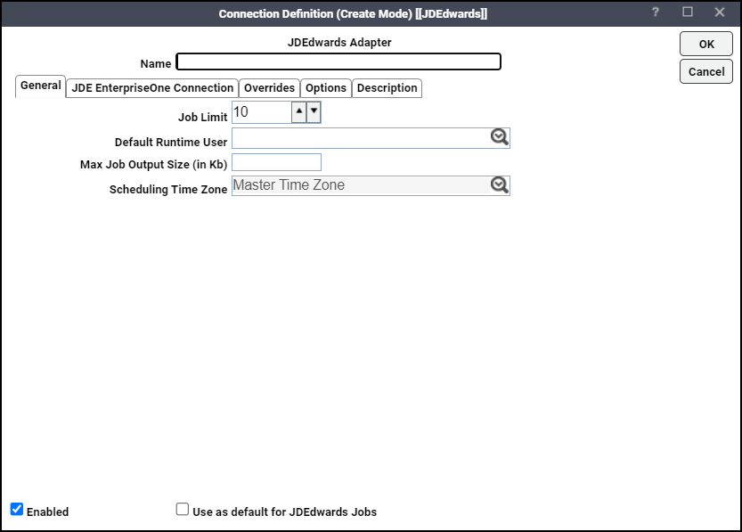The height and width of the screenshot is (532, 742).
Task: Click the Job Limit label
Action: click(x=202, y=117)
